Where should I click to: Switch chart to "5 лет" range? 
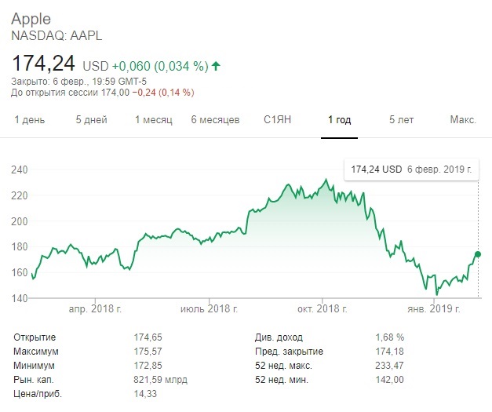click(402, 120)
